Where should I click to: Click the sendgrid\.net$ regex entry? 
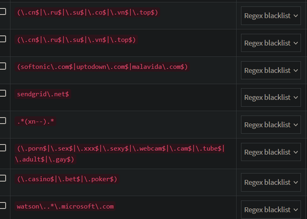[43, 94]
